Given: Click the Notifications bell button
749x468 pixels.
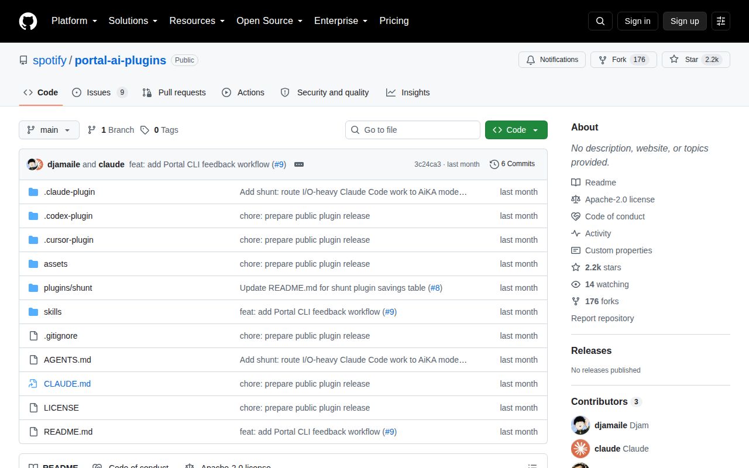Looking at the screenshot, I should tap(552, 60).
